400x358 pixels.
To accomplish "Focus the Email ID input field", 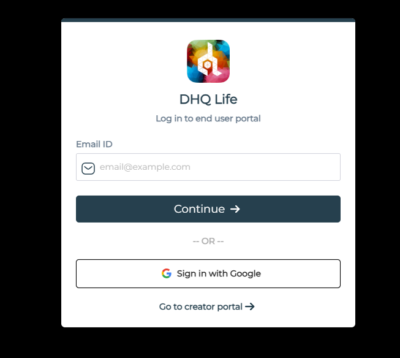I will coord(208,167).
